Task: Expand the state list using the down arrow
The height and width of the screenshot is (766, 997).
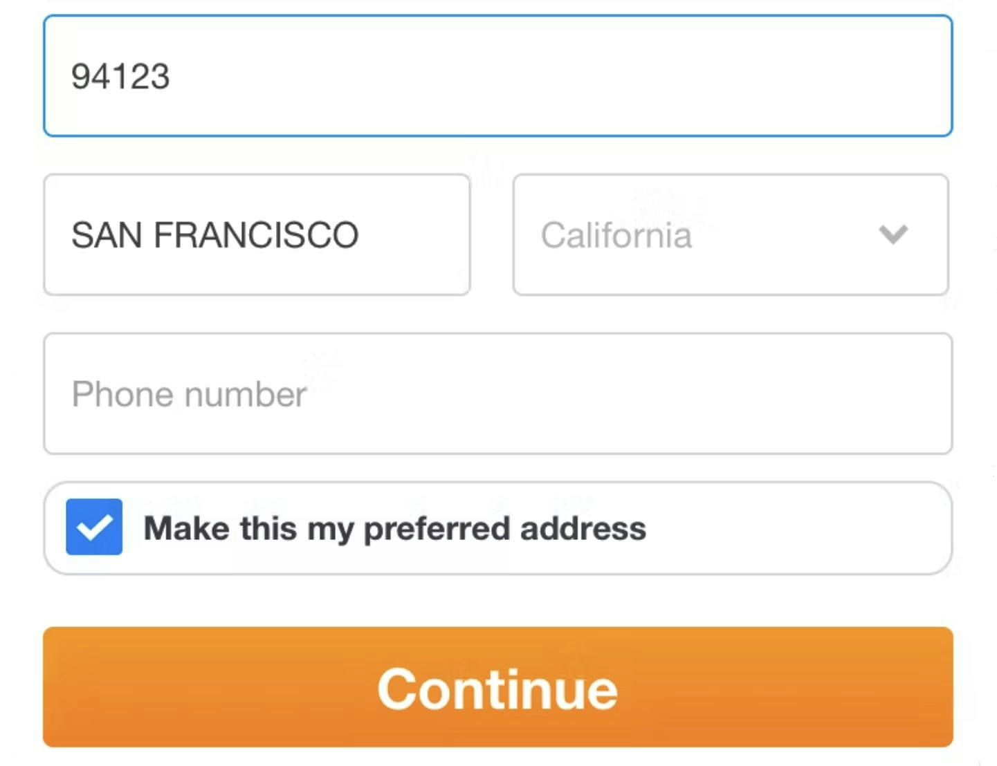Action: click(x=893, y=234)
